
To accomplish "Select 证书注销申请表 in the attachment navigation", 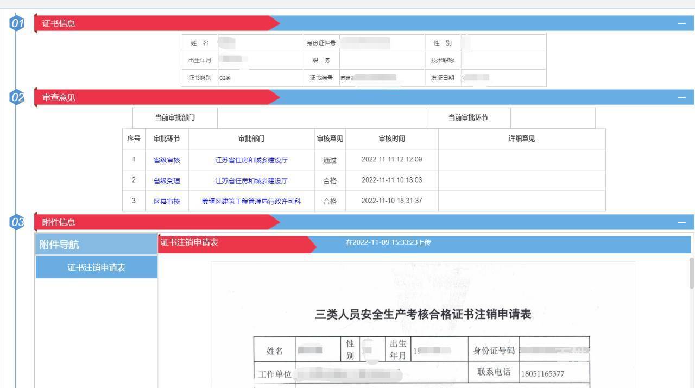I will click(97, 267).
